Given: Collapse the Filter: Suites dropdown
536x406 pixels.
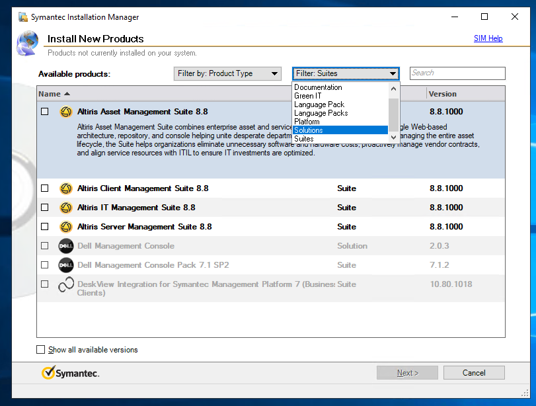Looking at the screenshot, I should (x=346, y=73).
